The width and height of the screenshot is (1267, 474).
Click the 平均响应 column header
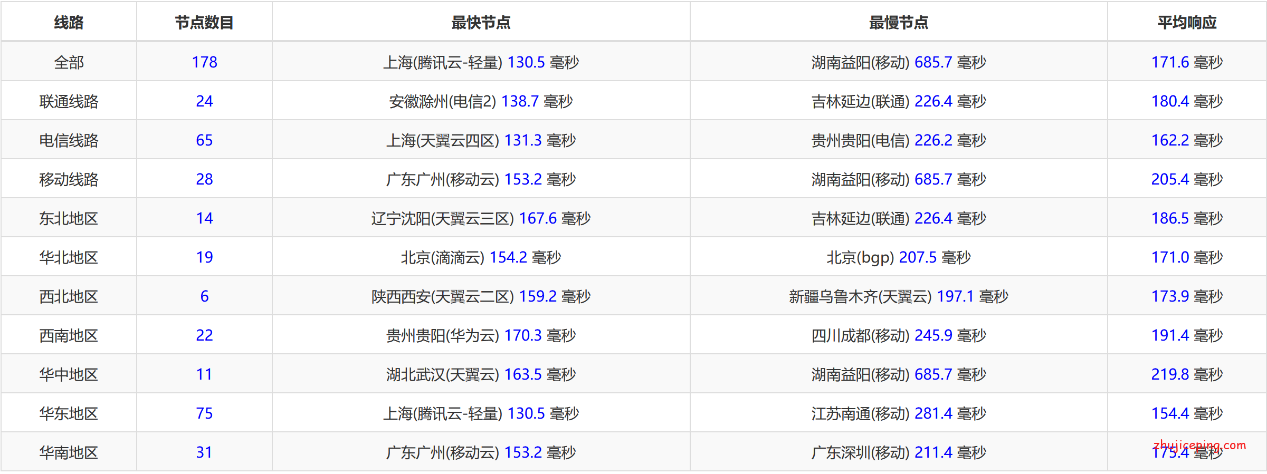point(1187,22)
